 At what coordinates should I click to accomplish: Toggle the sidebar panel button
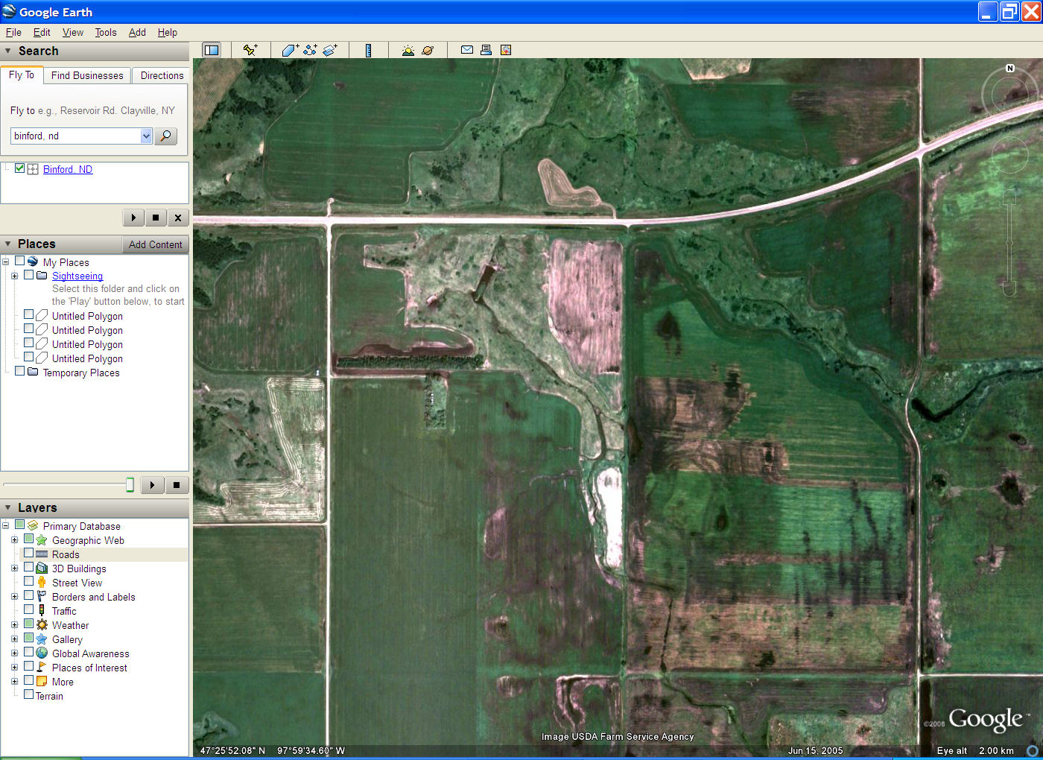point(212,50)
